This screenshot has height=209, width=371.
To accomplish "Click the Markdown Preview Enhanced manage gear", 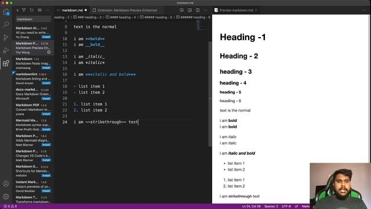I will click(x=49, y=52).
